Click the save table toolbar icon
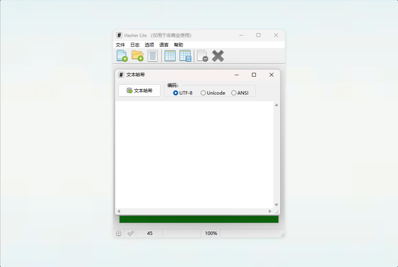Image resolution: width=398 pixels, height=267 pixels. [x=186, y=55]
